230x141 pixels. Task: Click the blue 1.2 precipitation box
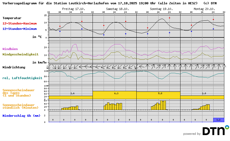point(218,120)
